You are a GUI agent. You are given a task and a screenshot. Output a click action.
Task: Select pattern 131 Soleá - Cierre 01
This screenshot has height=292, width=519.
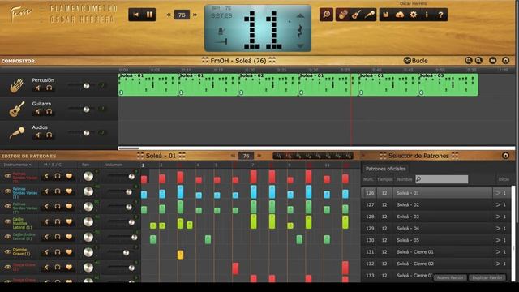point(436,252)
